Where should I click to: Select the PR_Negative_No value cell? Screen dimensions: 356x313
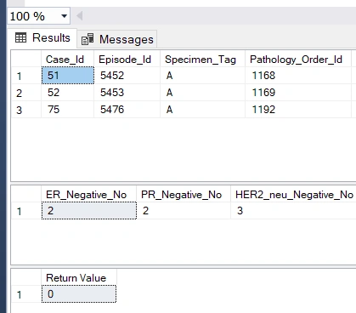[x=184, y=211]
